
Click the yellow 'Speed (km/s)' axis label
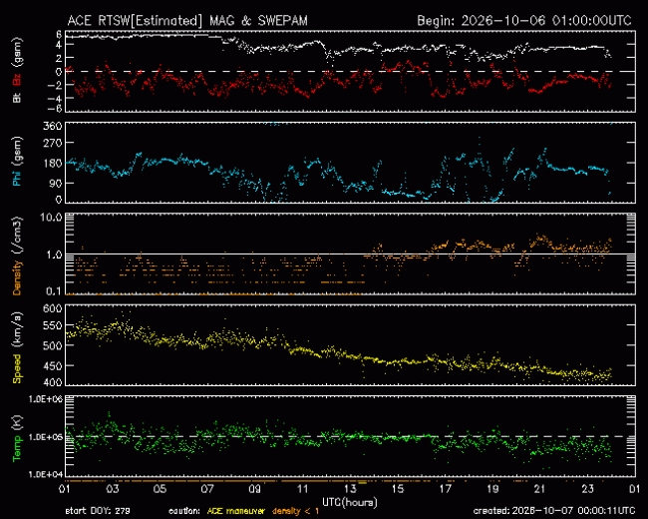[x=17, y=348]
